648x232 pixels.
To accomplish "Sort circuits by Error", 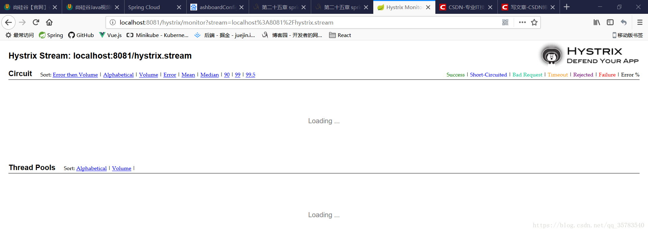I will [x=170, y=75].
